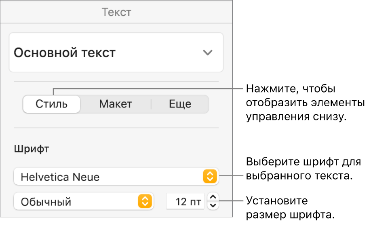Open the Основной текст paragraph style dropdown
This screenshot has height=225, width=371.
pyautogui.click(x=116, y=52)
